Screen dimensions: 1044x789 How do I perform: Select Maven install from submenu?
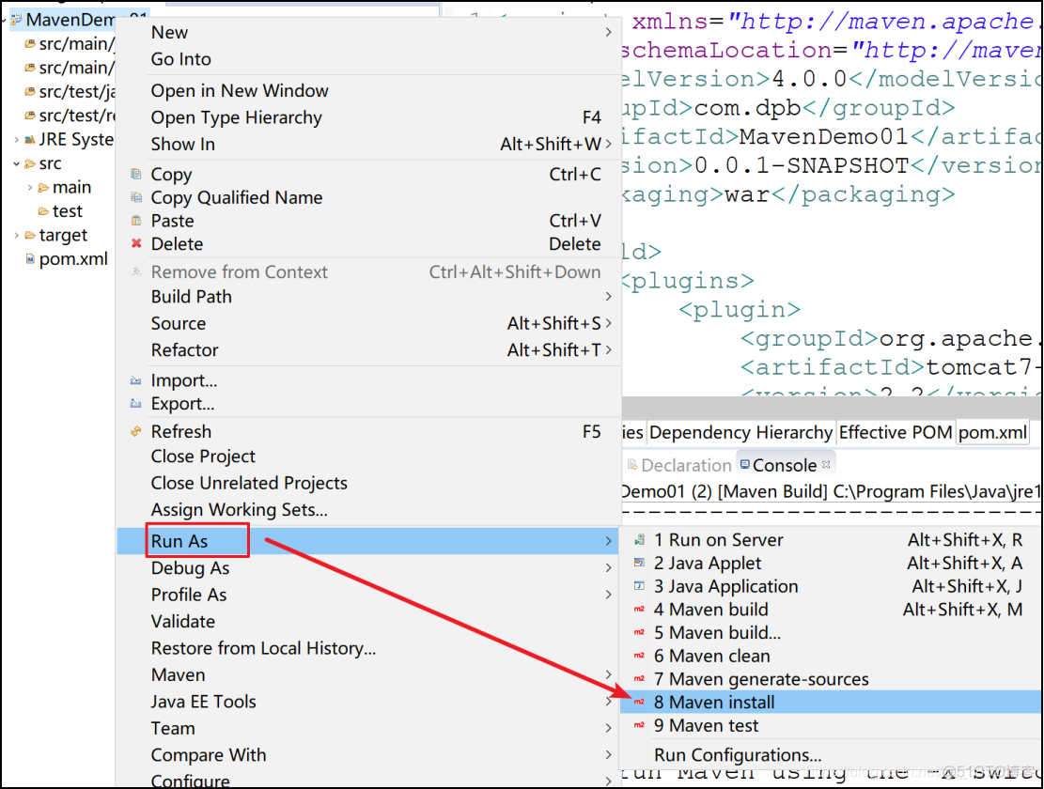pyautogui.click(x=714, y=703)
